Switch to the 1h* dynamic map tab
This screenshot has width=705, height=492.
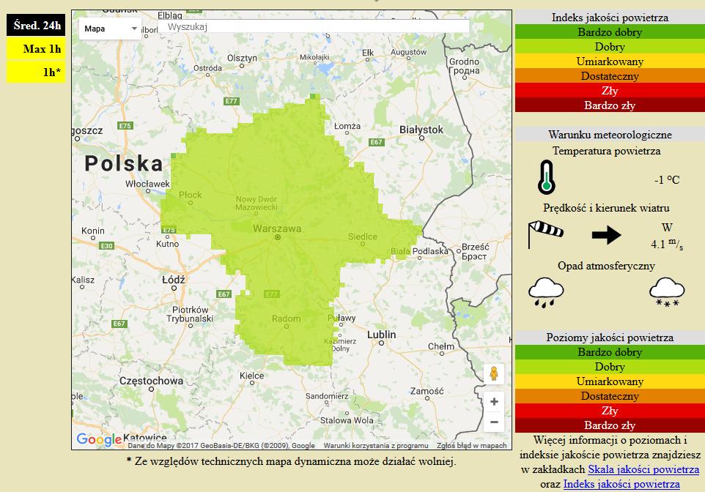coord(36,72)
